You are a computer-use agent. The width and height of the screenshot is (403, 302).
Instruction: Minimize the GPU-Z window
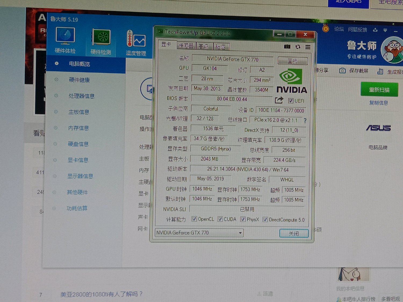click(x=280, y=34)
